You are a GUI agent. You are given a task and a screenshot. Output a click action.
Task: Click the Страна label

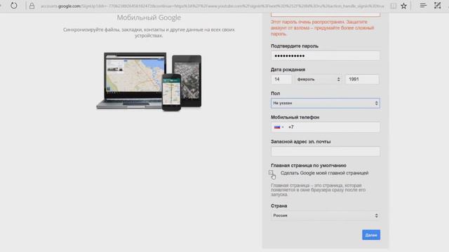[x=279, y=206]
